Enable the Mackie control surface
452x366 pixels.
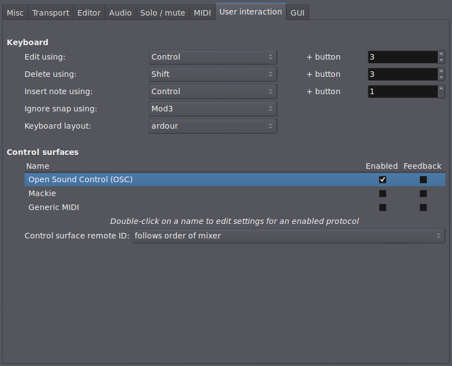point(382,193)
